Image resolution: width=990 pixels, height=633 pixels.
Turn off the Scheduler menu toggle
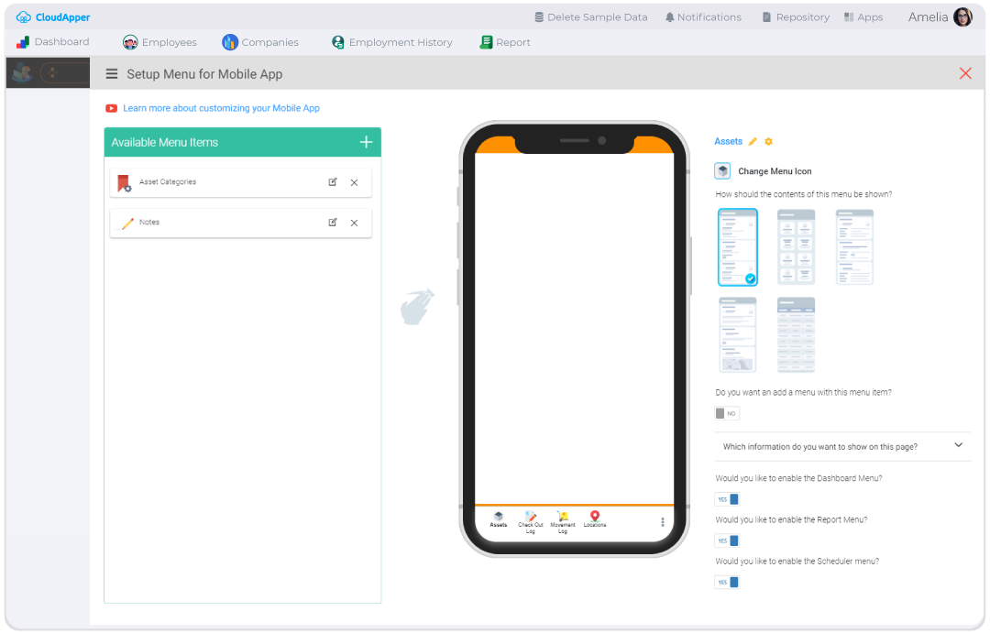727,582
